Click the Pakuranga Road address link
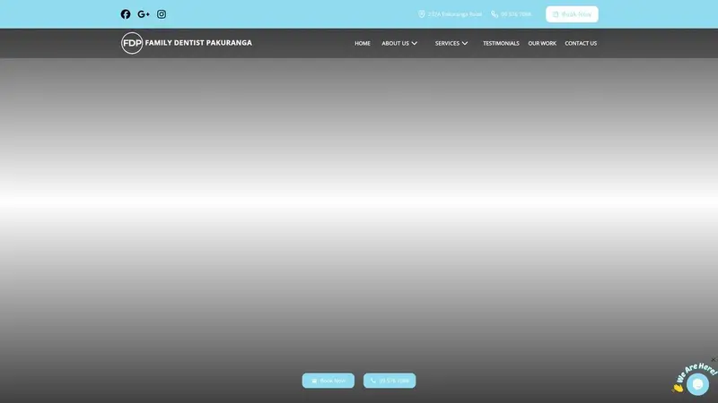This screenshot has height=403, width=718. tap(451, 14)
